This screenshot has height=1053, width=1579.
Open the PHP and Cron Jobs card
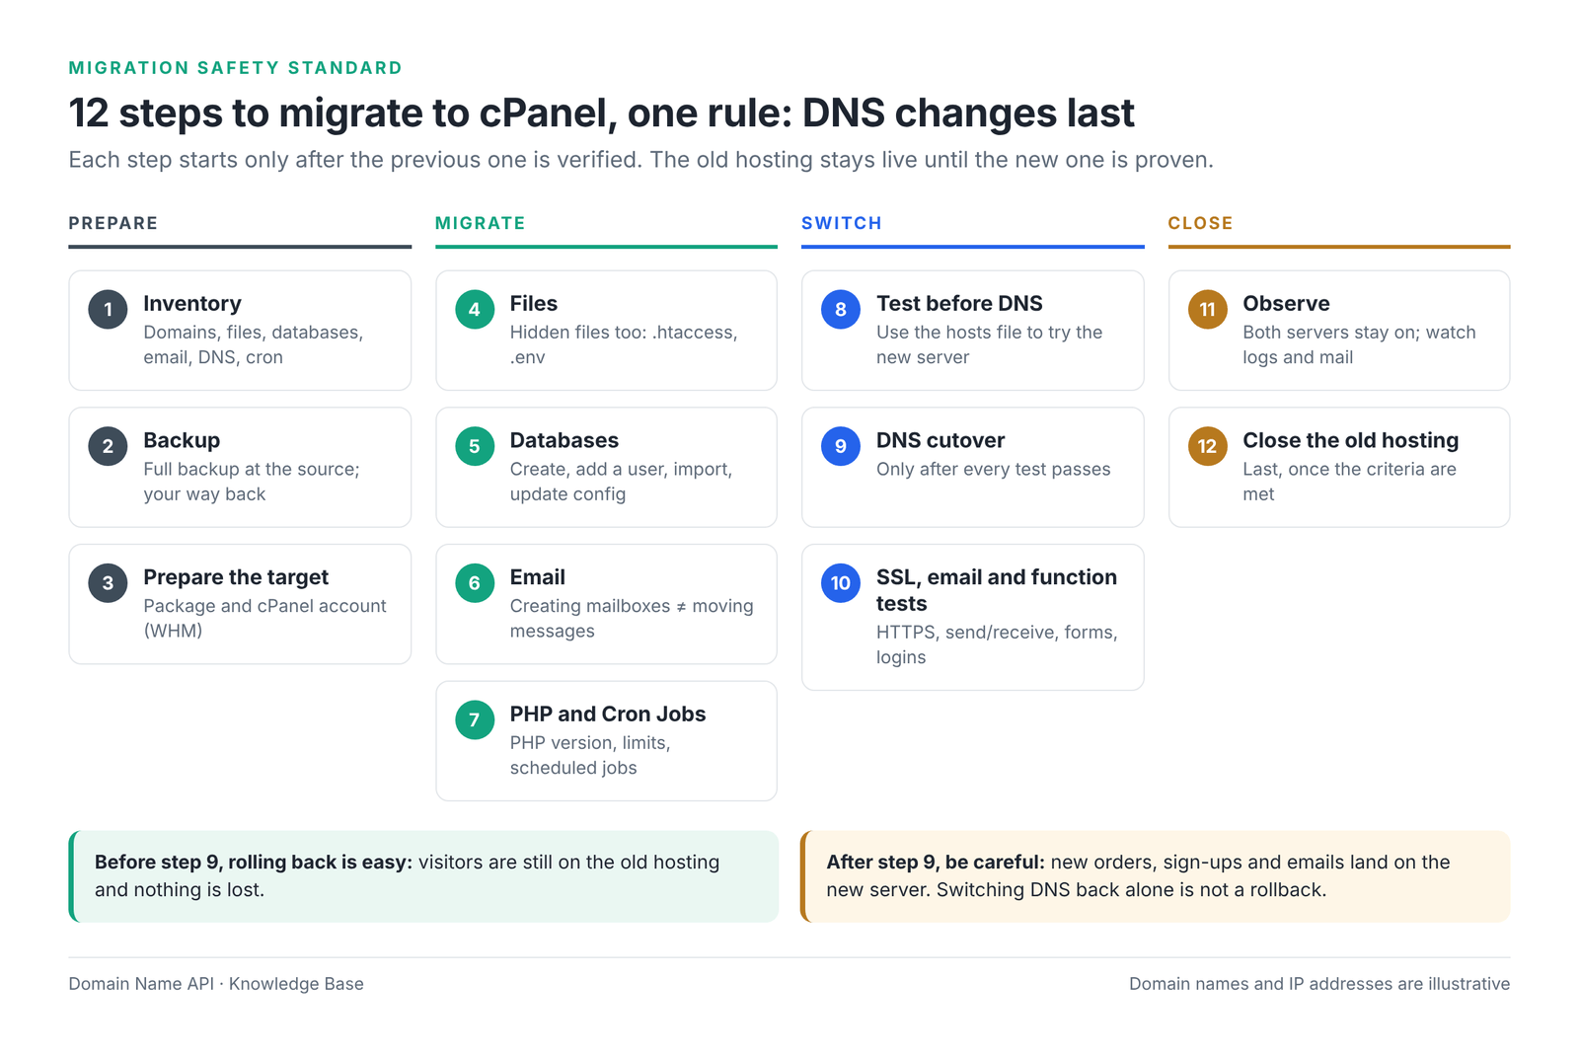[606, 740]
